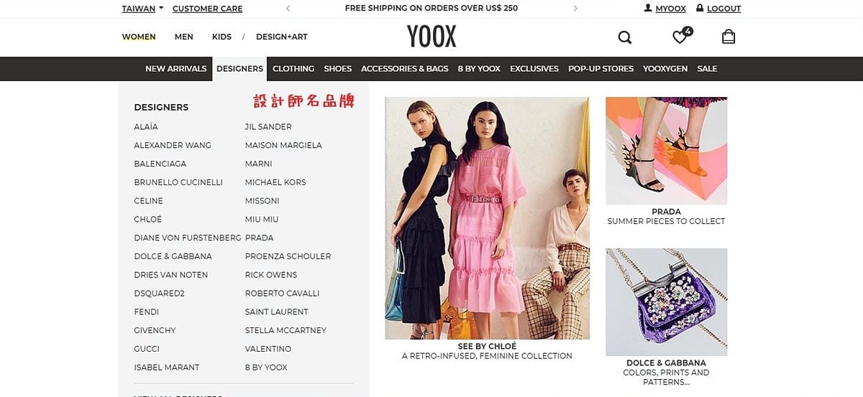Expand the TAIWAN country dropdown

(x=142, y=9)
